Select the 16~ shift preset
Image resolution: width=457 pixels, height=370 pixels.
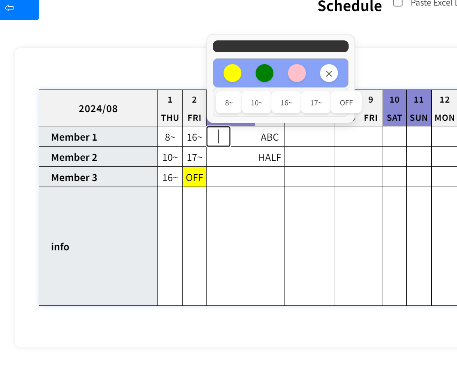point(286,102)
